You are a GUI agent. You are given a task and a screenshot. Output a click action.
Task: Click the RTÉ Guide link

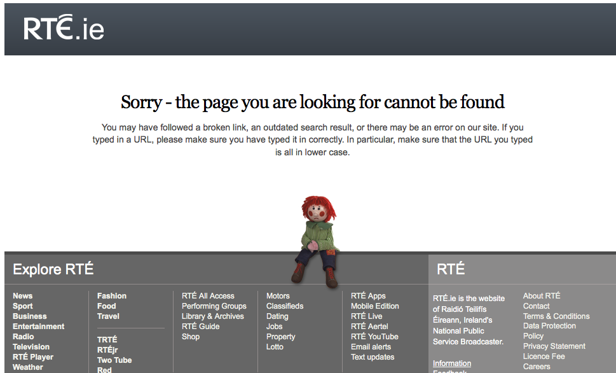pyautogui.click(x=201, y=327)
